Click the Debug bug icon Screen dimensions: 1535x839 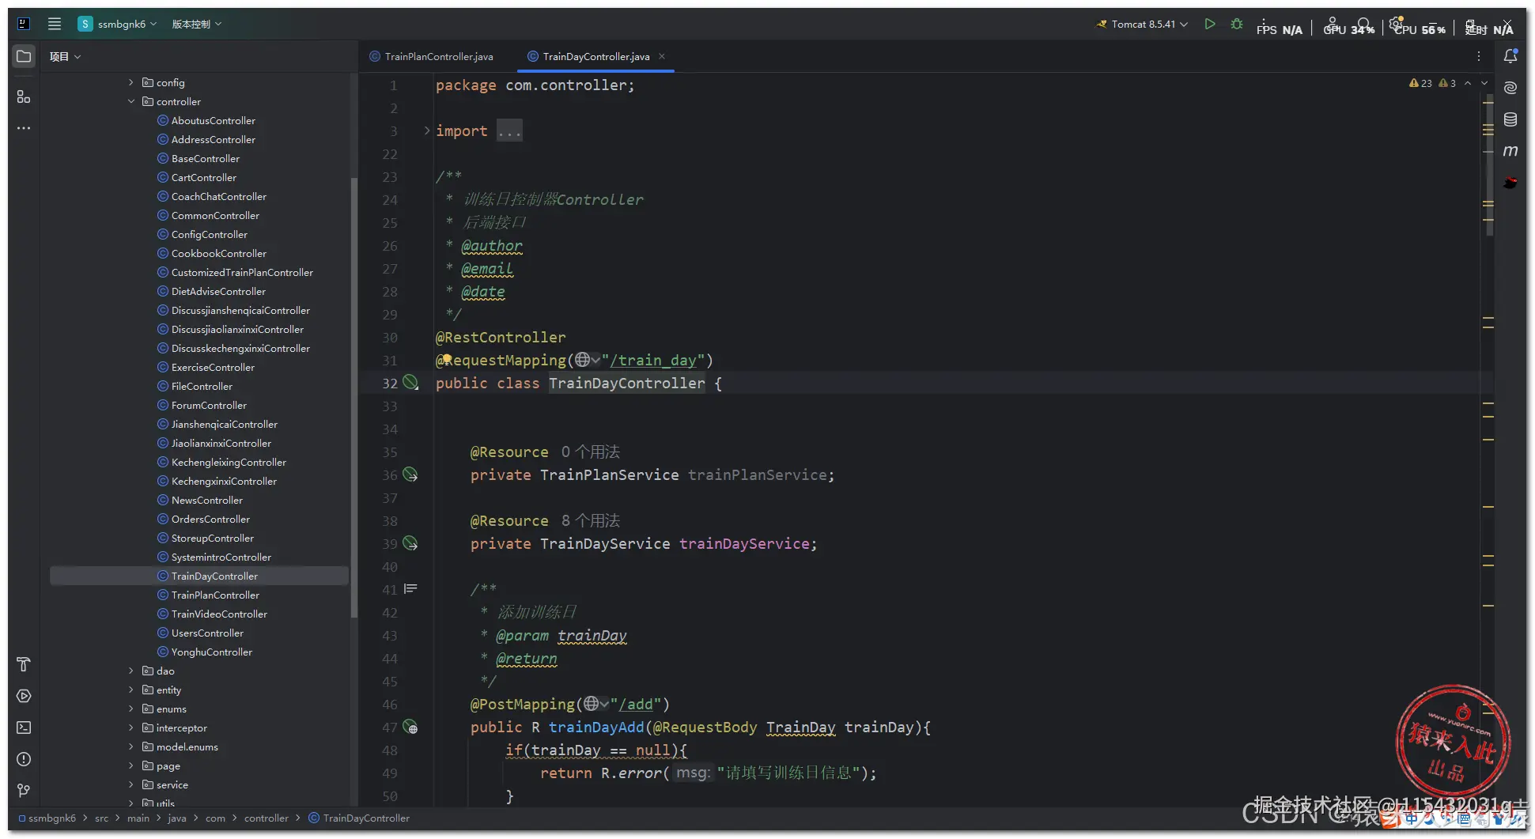point(1237,25)
